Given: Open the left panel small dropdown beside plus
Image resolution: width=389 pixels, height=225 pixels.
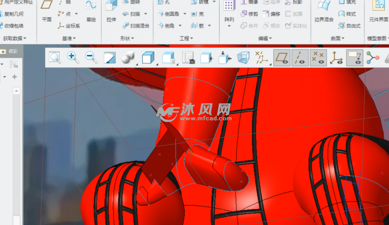Looking at the screenshot, I should 4,77.
